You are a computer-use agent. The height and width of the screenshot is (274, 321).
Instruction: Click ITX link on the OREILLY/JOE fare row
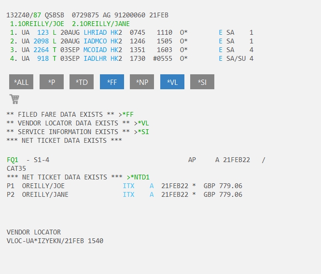coord(128,186)
